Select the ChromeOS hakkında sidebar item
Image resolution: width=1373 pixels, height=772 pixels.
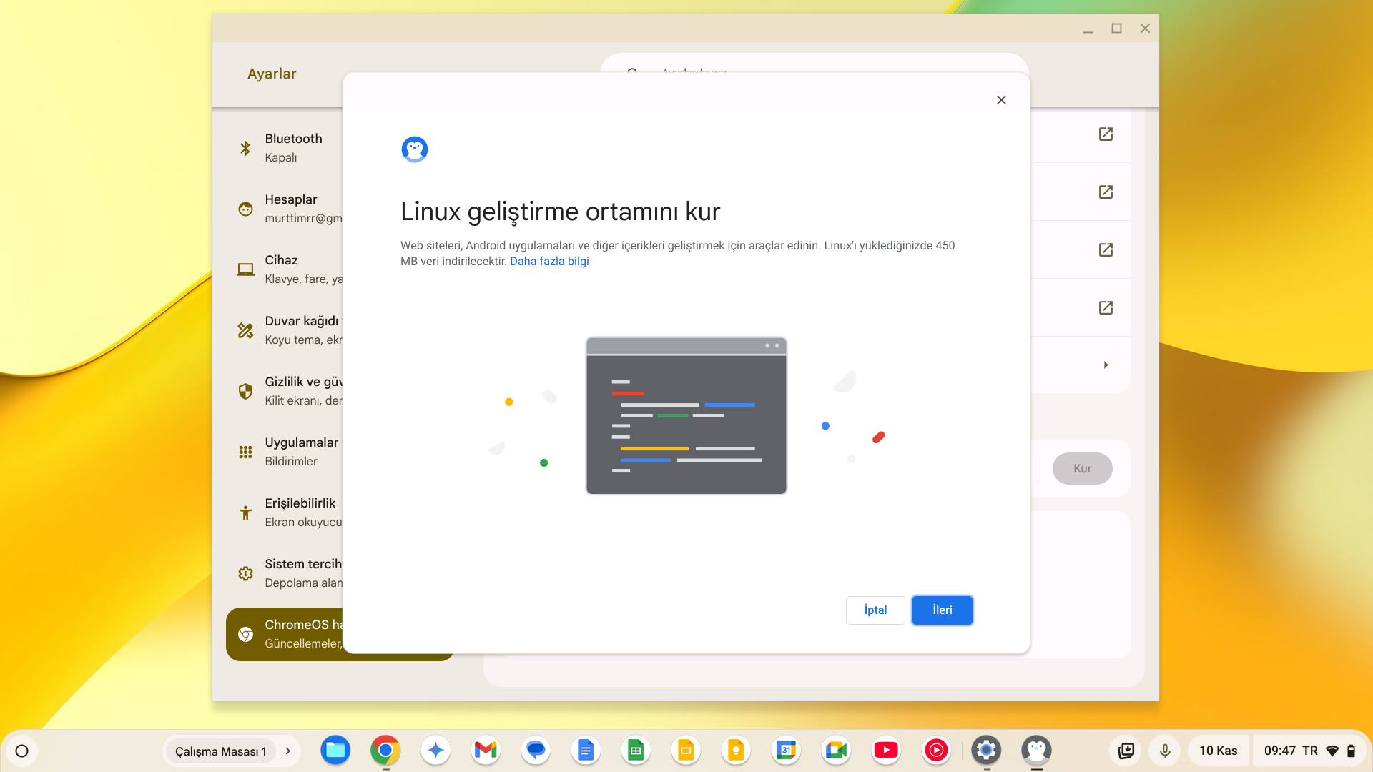pyautogui.click(x=286, y=634)
